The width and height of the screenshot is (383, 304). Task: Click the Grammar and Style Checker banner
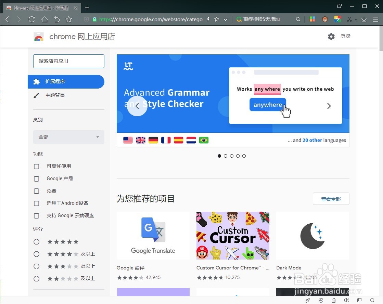pos(233,101)
